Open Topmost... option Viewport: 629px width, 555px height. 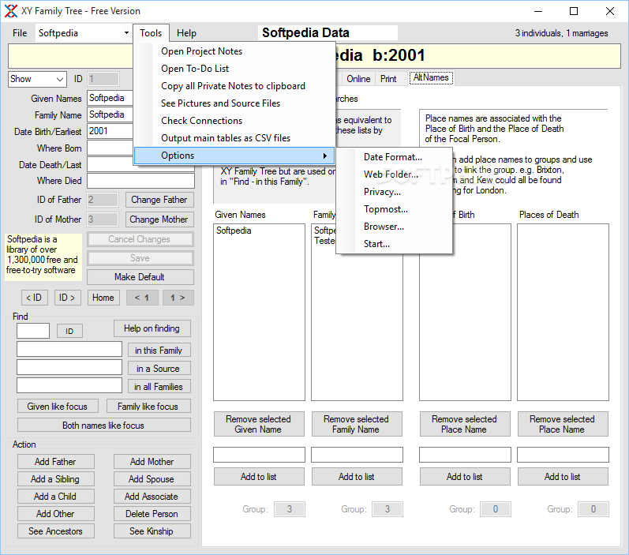tap(394, 209)
